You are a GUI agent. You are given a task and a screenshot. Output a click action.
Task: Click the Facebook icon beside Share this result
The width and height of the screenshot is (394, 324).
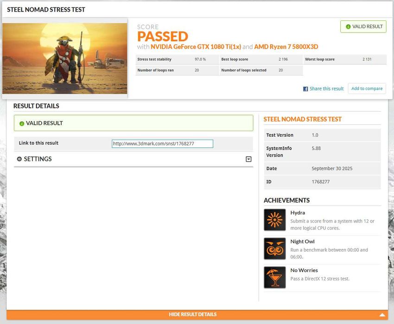(305, 89)
